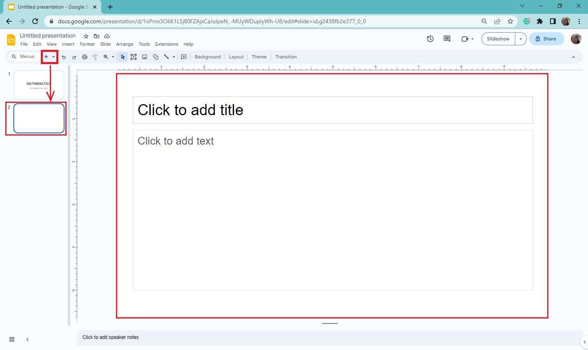Select the shape tool
588x350 pixels.
(x=156, y=57)
